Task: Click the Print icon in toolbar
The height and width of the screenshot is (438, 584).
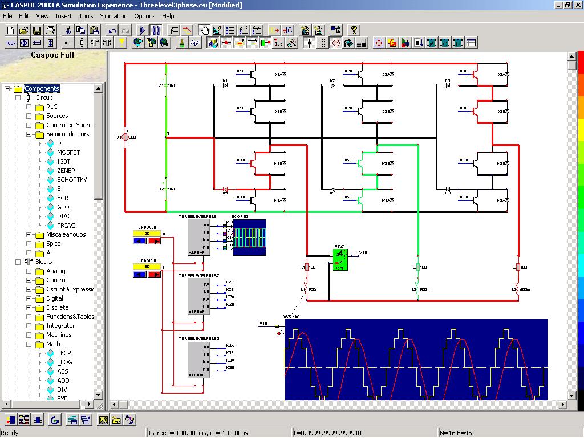Action: [x=50, y=30]
